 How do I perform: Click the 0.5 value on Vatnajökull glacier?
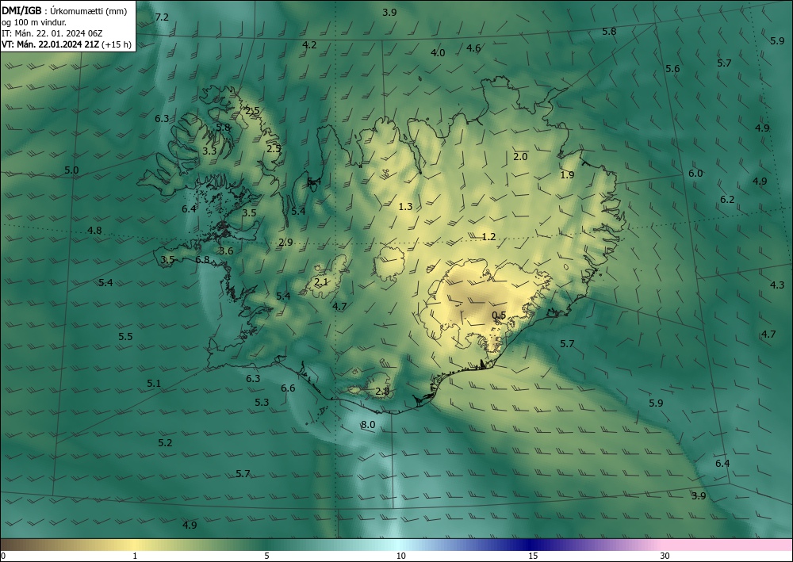[x=499, y=315]
